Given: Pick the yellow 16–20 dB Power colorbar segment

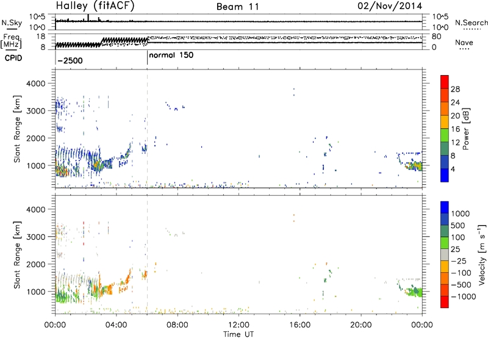Looking at the screenshot, I should [445, 122].
